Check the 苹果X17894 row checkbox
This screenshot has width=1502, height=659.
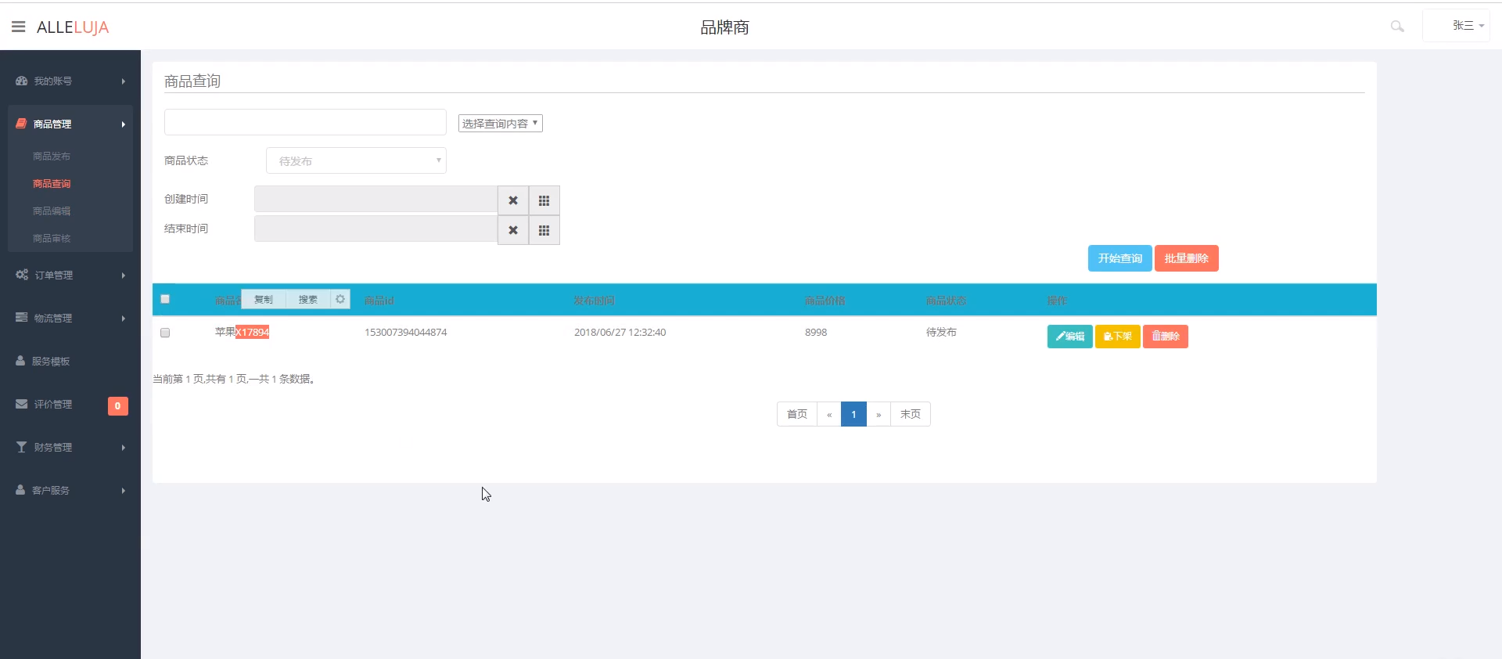tap(165, 333)
